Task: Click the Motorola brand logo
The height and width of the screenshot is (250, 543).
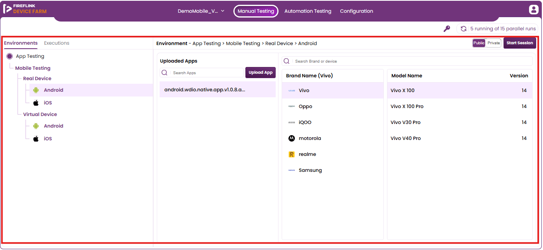Action: [x=292, y=138]
